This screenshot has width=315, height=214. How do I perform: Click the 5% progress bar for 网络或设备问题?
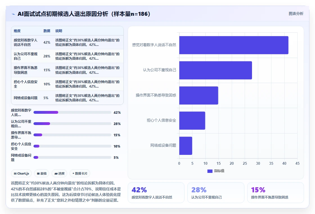pyautogui.click(x=72, y=157)
